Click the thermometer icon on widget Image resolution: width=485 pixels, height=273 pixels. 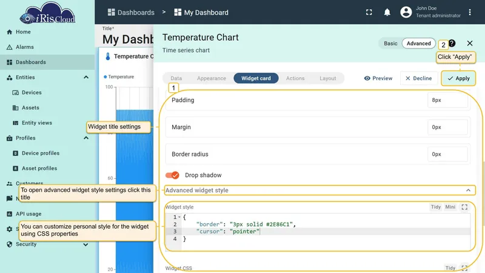click(x=108, y=56)
